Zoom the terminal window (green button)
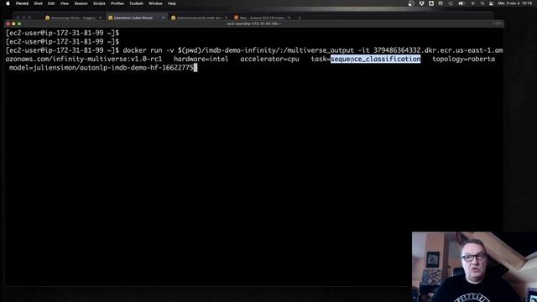This screenshot has width=537, height=302. pos(19,23)
